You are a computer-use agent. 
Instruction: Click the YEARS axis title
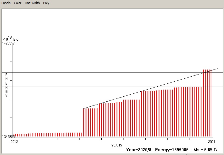[x=116, y=145]
